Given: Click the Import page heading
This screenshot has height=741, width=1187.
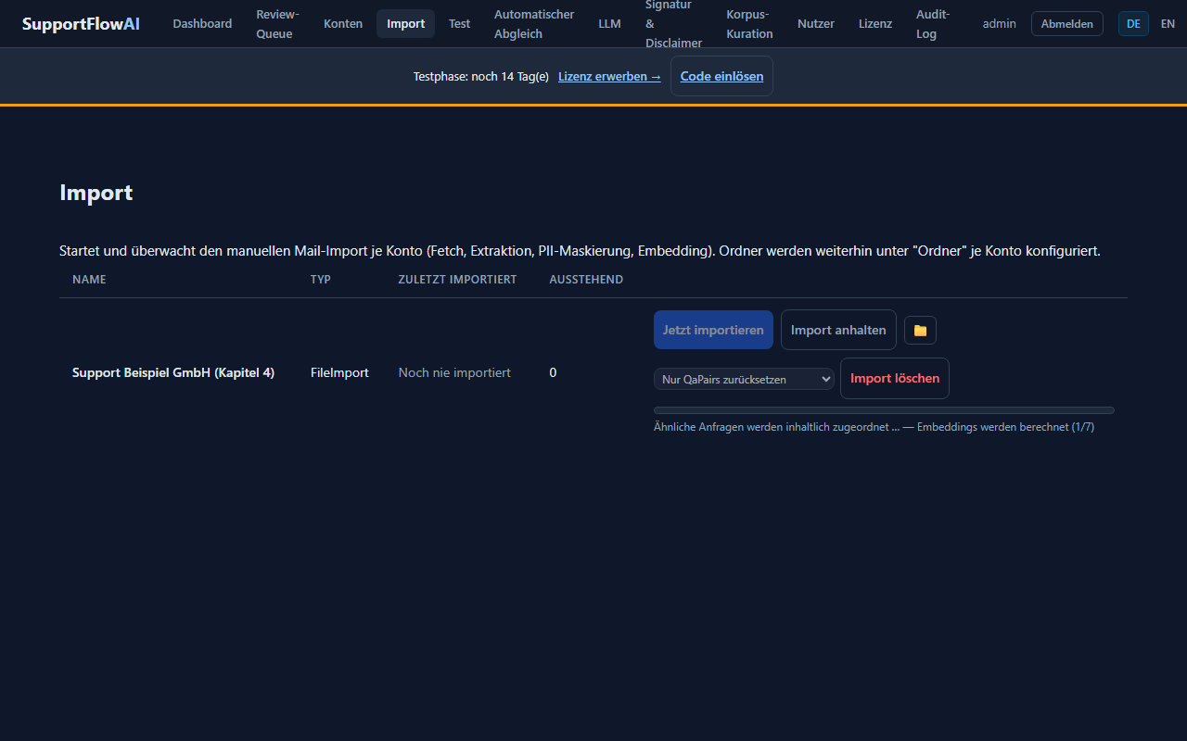Looking at the screenshot, I should (96, 193).
